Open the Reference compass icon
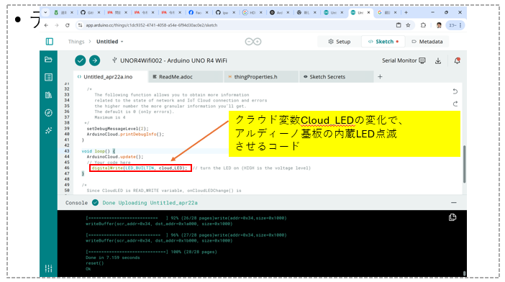The image size is (505, 282). [48, 113]
